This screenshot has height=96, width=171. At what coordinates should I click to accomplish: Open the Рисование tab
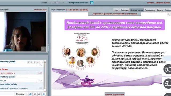[x=150, y=10]
